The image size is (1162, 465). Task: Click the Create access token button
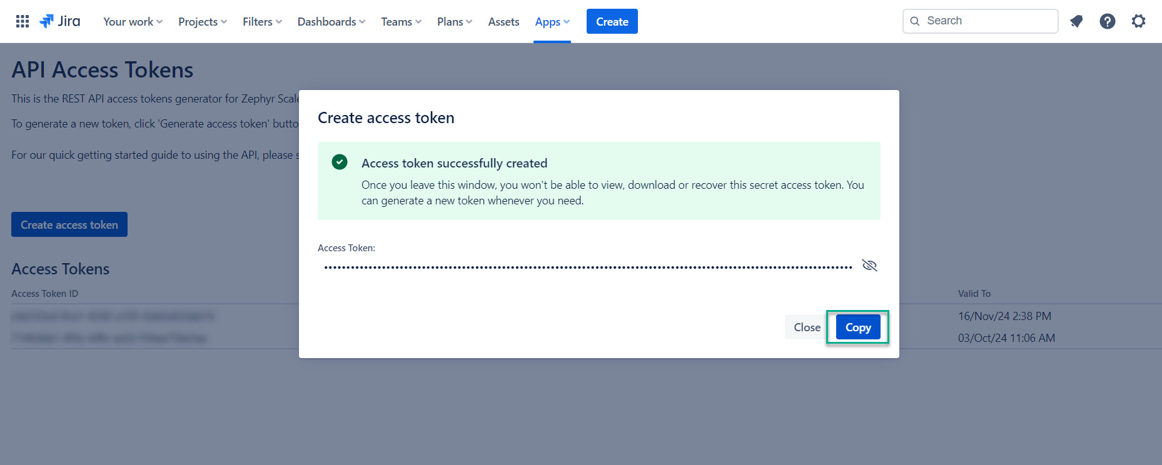[x=69, y=224]
